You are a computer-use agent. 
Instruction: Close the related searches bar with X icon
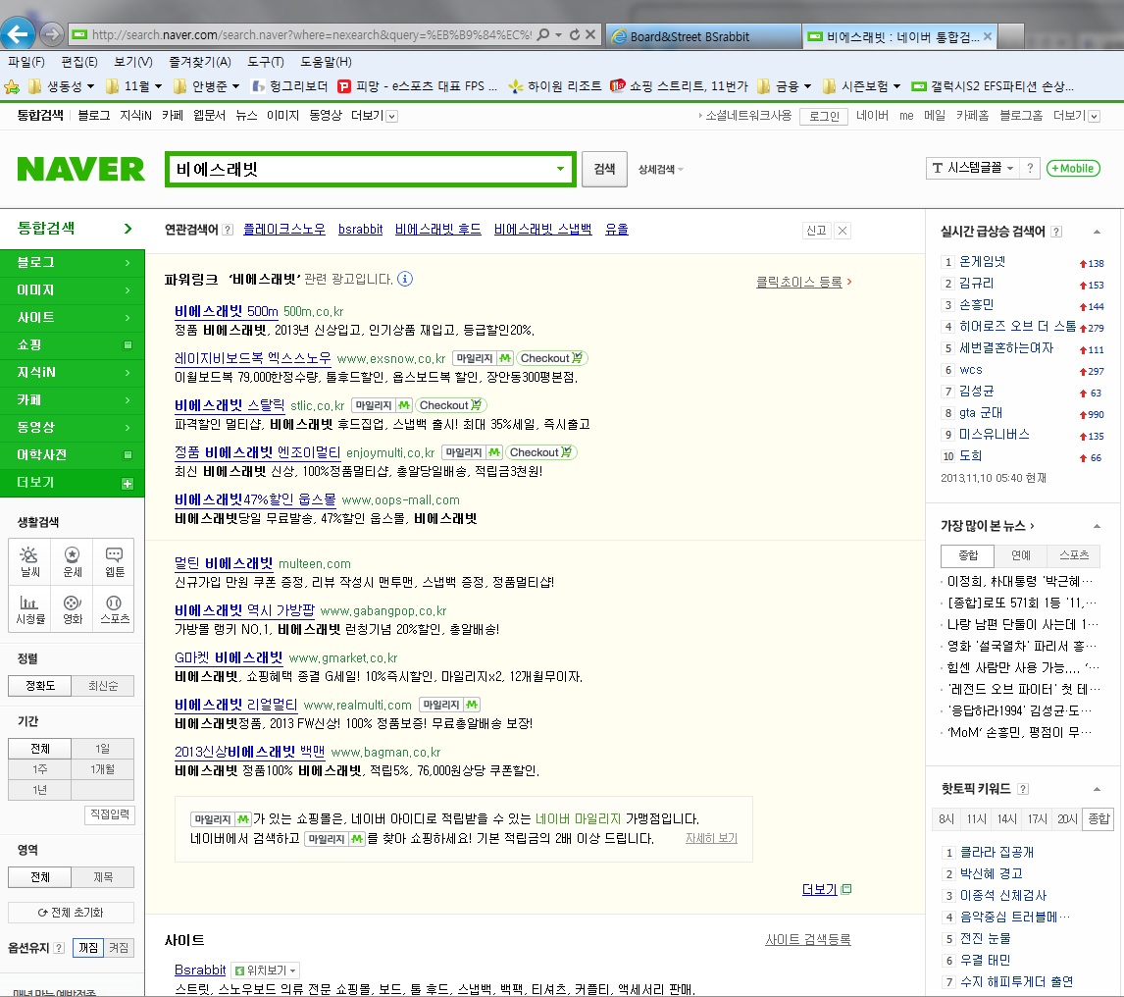coord(843,231)
